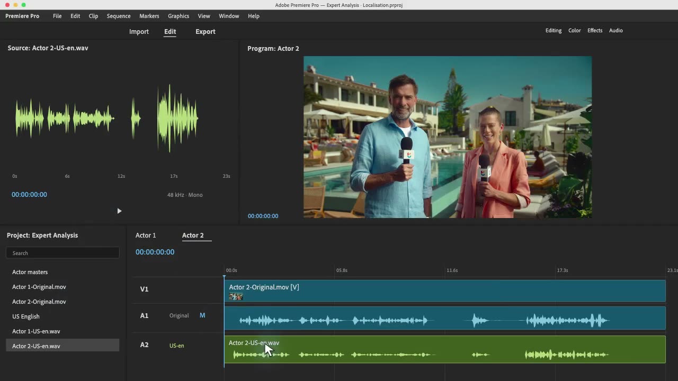Open the File menu
The image size is (678, 381).
[57, 16]
